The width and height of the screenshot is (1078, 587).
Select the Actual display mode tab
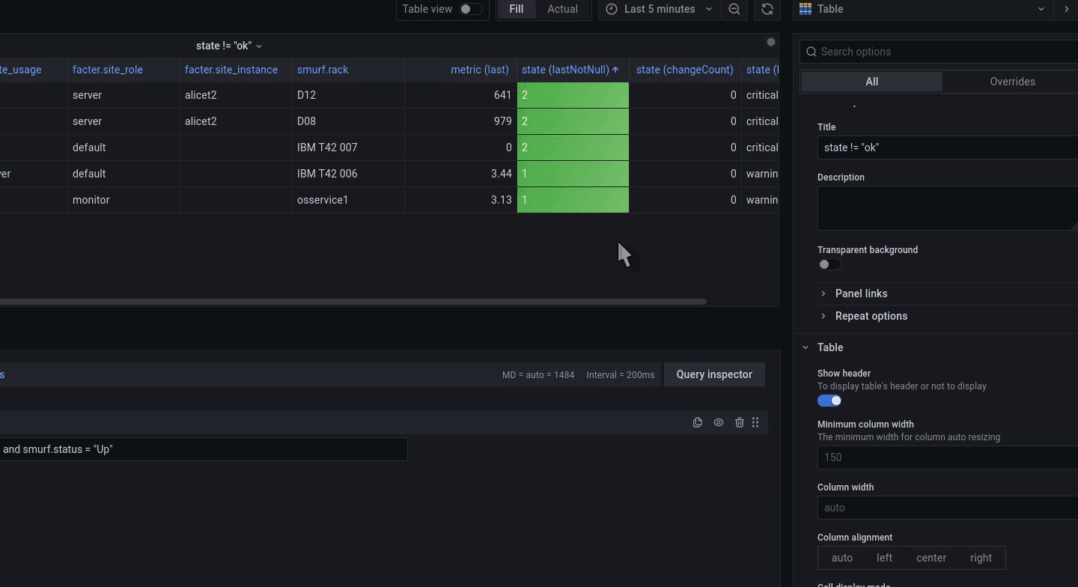[x=562, y=9]
